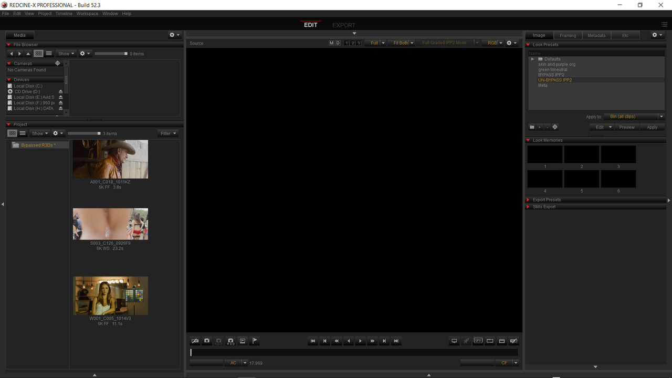Play the clip forward

360,341
